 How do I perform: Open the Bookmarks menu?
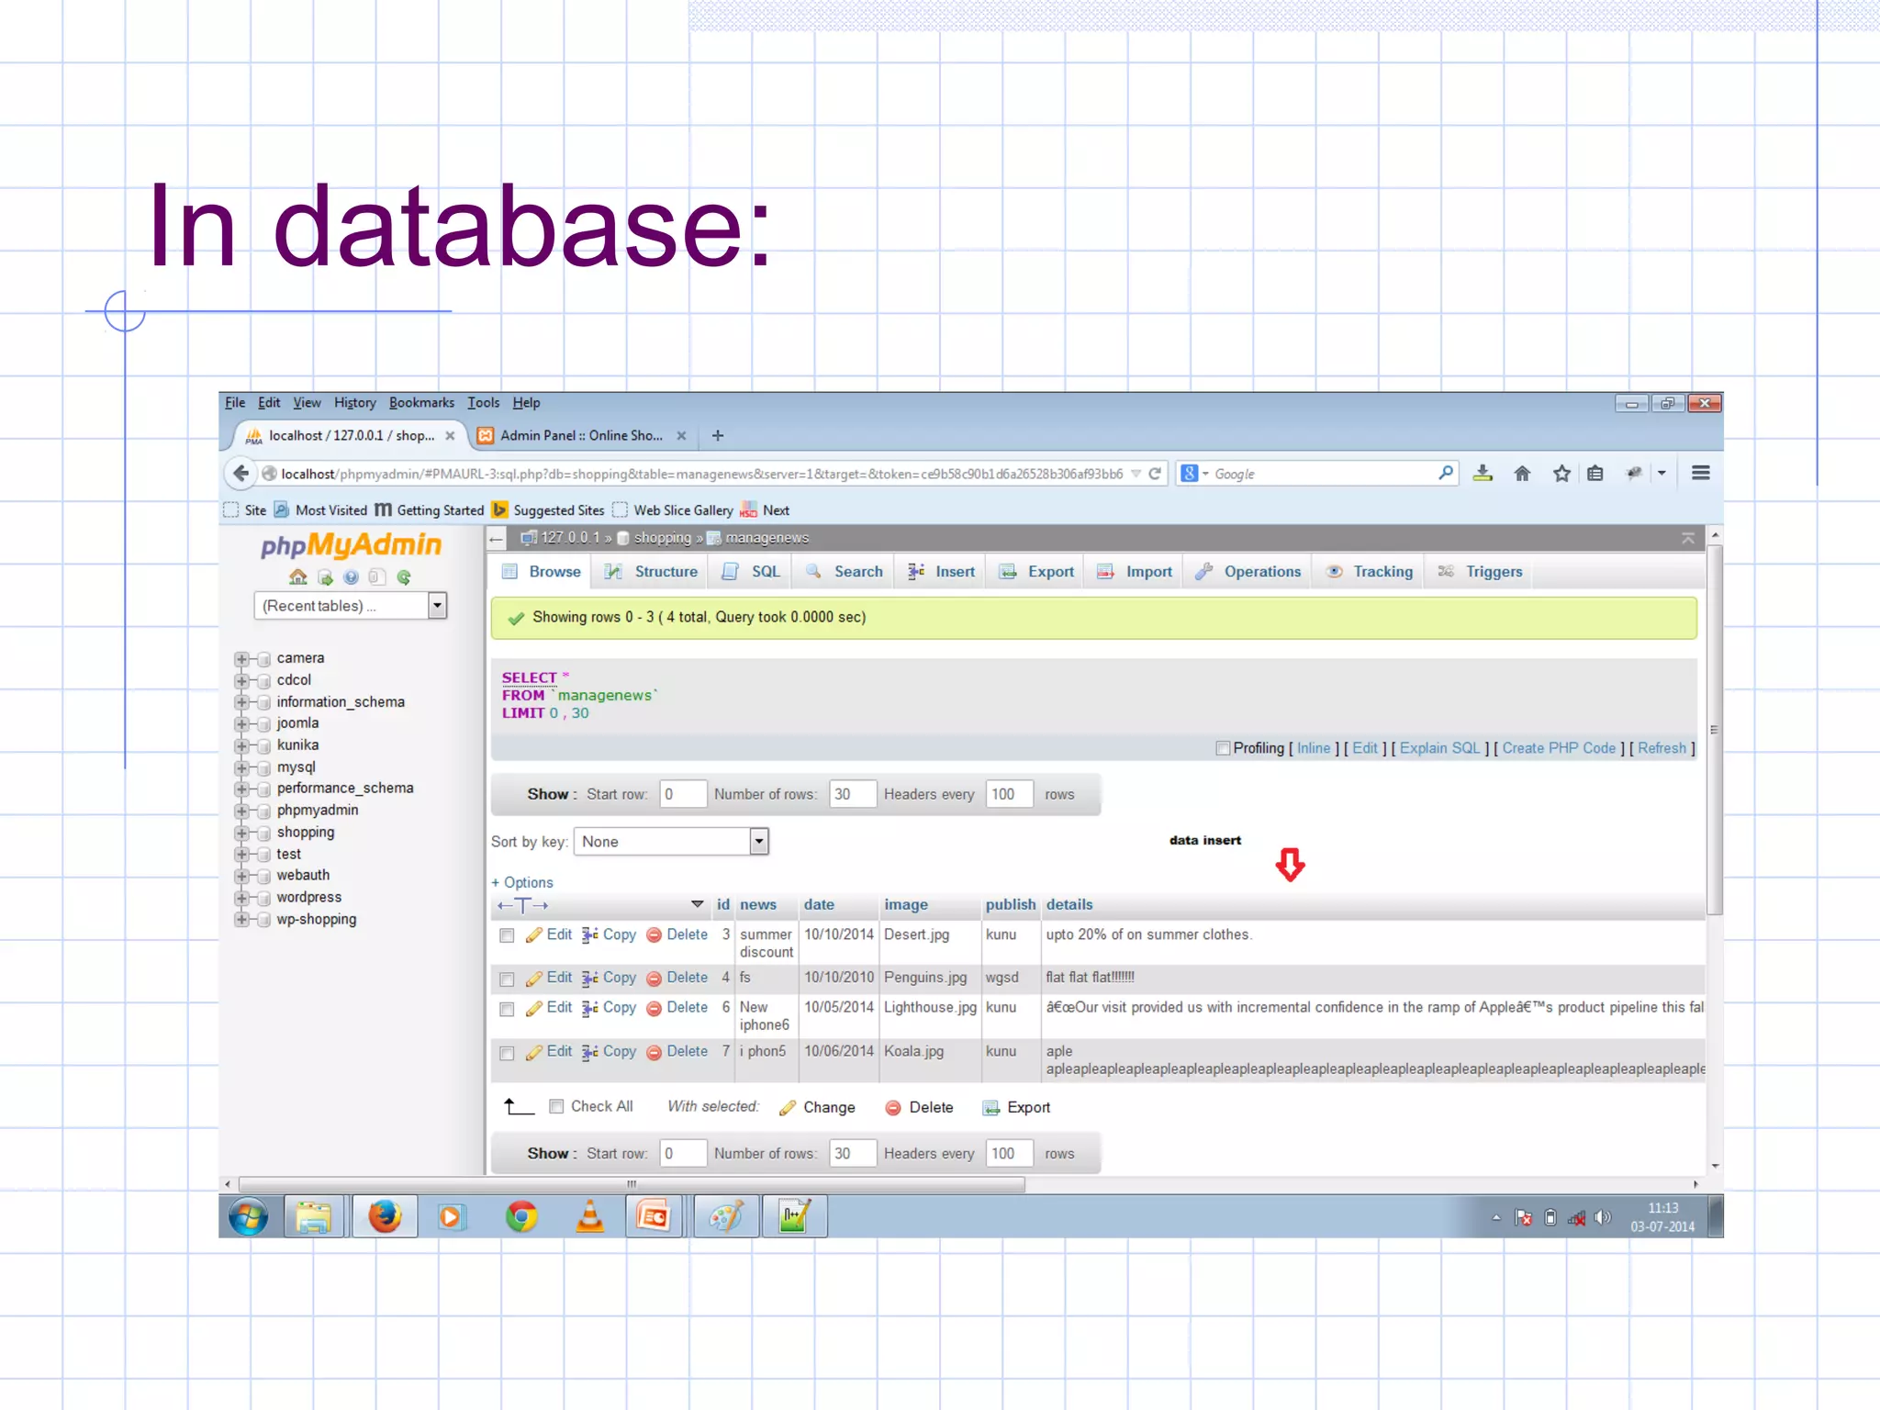click(x=421, y=402)
